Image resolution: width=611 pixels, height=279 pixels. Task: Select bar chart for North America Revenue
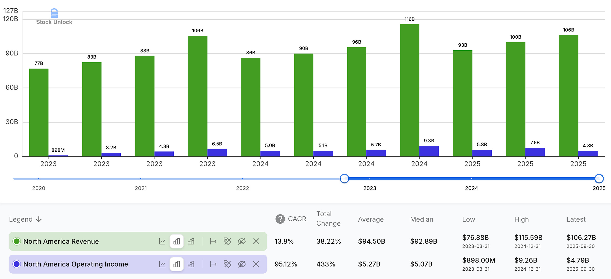pyautogui.click(x=177, y=241)
